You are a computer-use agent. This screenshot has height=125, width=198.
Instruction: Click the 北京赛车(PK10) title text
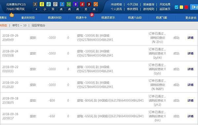(x=16, y=4)
